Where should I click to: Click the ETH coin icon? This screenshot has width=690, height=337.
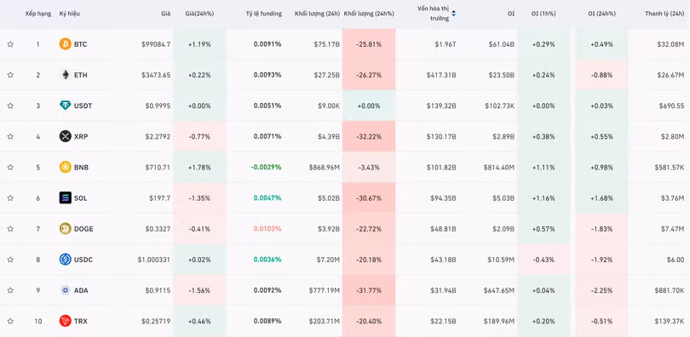65,75
